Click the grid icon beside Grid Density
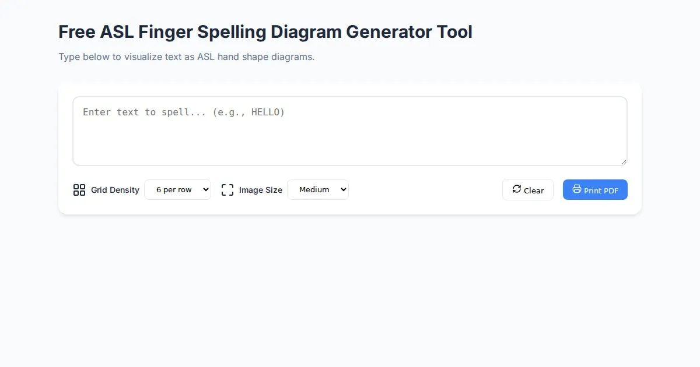This screenshot has width=700, height=367. 79,190
